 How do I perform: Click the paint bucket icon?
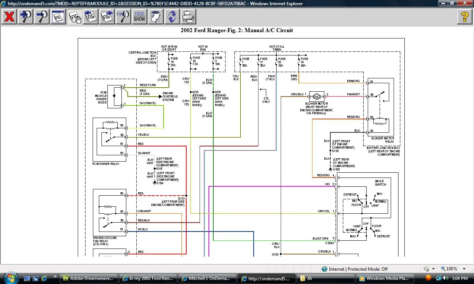point(156,17)
